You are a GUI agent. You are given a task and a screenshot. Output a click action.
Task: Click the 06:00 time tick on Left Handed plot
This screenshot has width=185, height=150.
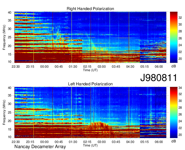tap(159, 142)
